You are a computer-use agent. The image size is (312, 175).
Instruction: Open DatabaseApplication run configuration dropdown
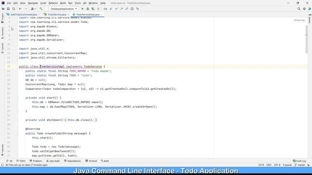point(62,9)
